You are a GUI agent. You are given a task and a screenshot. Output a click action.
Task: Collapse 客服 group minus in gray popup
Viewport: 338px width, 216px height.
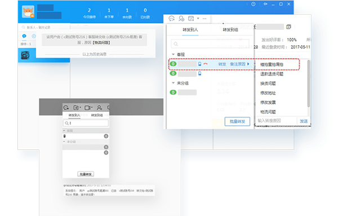64,130
